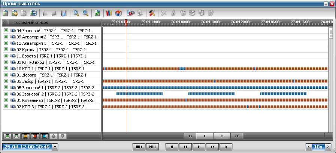Click the zoom in magnifier icon

tap(76, 13)
